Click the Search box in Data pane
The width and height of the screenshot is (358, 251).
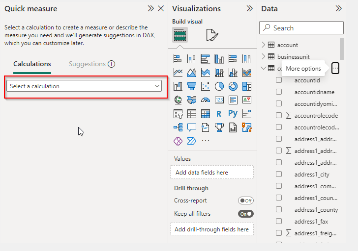point(301,28)
